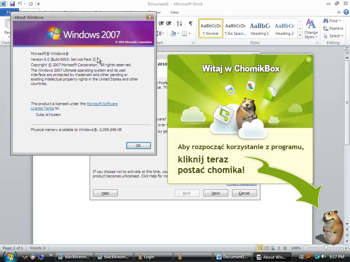Click OK in the About Windows dialog

[x=138, y=145]
